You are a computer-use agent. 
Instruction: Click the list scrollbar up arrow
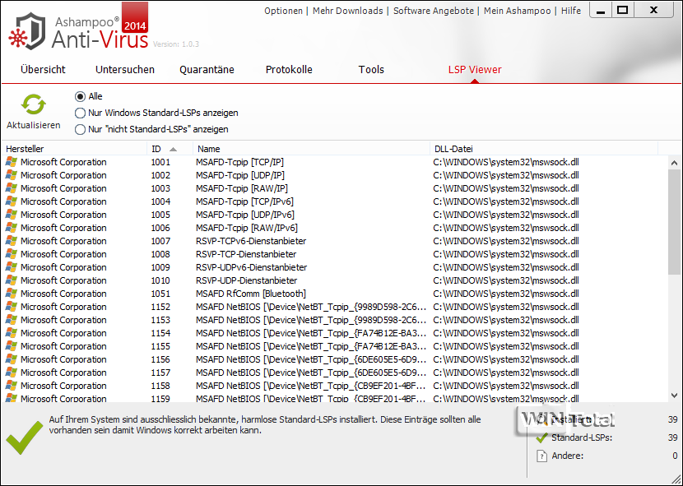tap(674, 163)
